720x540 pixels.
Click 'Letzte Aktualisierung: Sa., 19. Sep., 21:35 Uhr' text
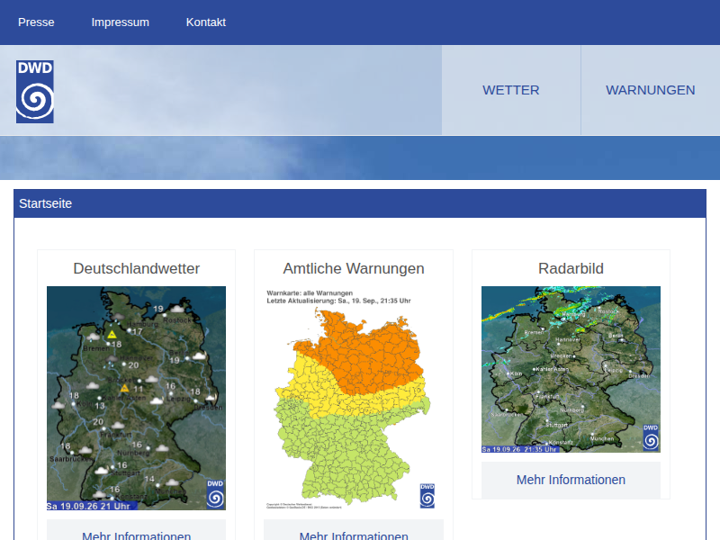pos(339,301)
